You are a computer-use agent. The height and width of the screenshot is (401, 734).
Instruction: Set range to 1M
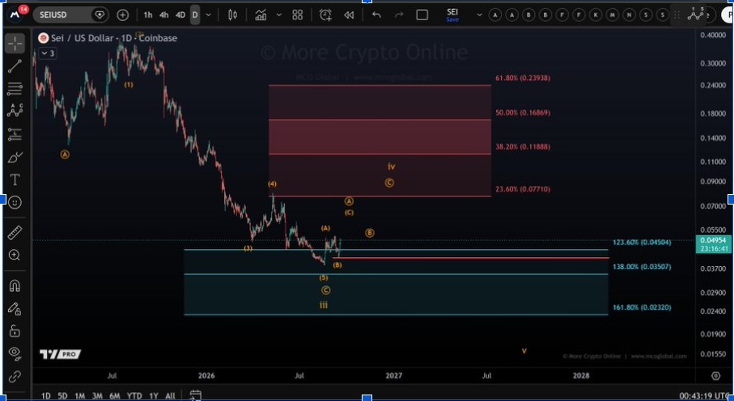[79, 396]
